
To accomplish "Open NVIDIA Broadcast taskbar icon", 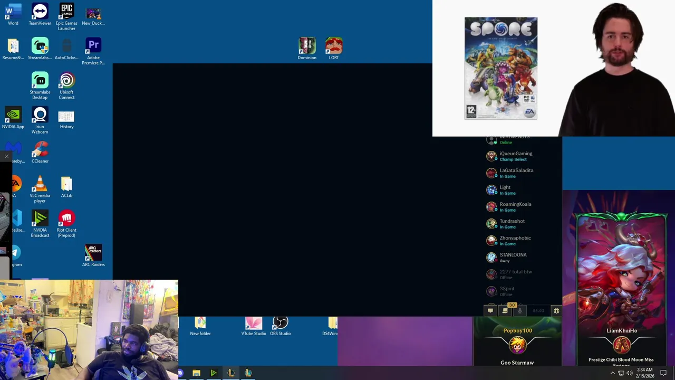I will click(x=214, y=373).
